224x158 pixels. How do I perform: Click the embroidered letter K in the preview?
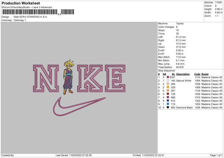coord(90,78)
